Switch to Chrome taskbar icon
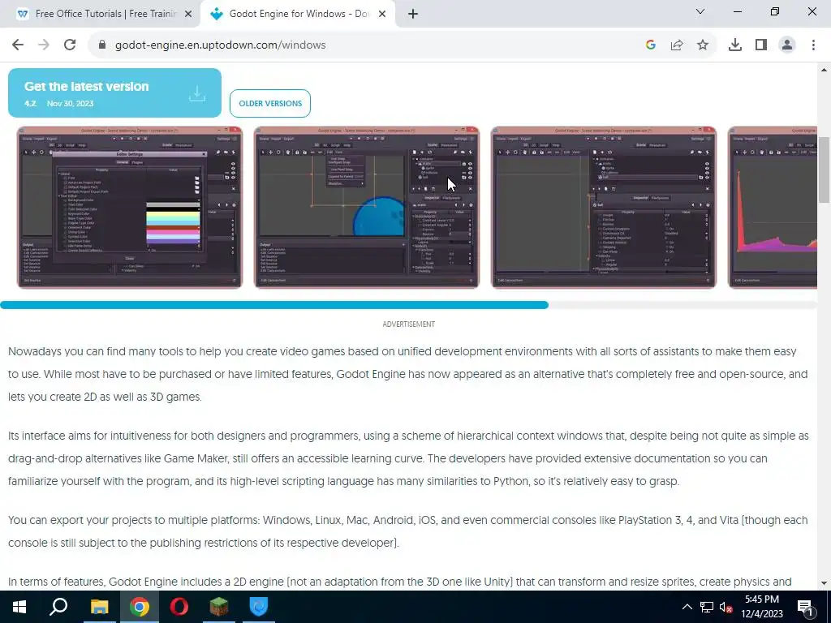 coord(140,607)
